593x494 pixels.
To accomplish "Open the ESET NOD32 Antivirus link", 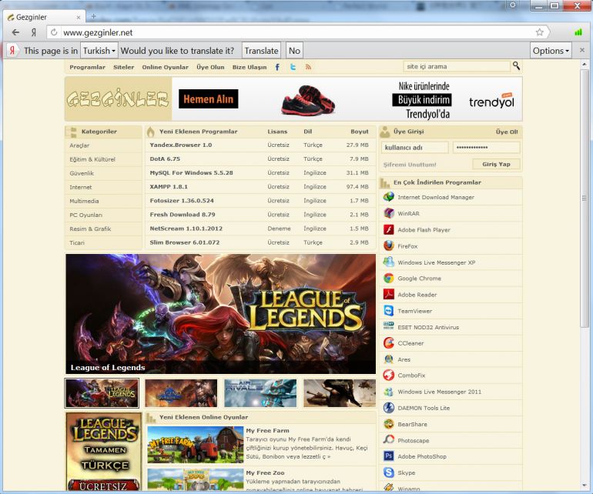I will coord(428,327).
